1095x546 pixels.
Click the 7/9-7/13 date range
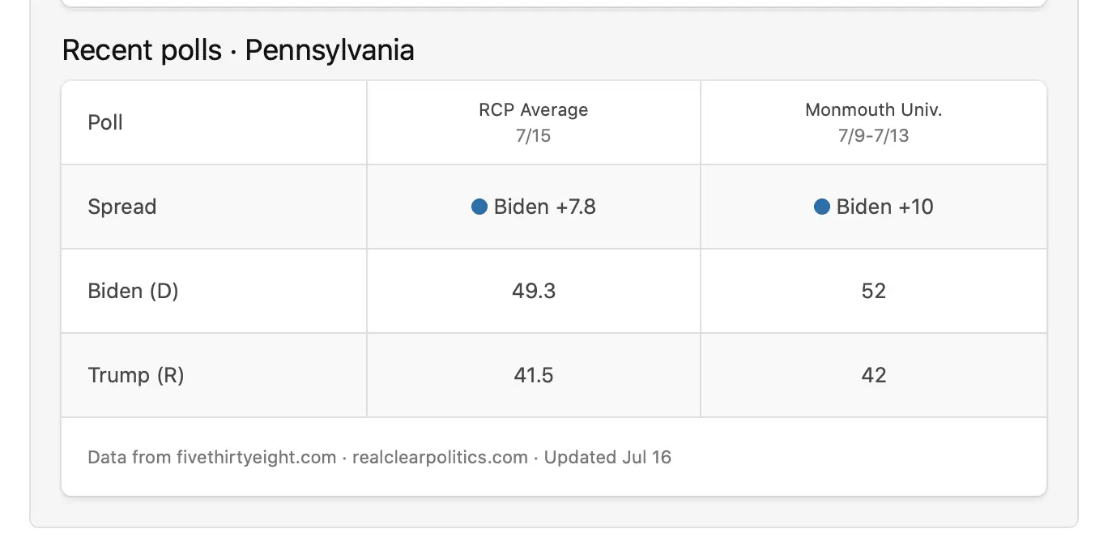[x=873, y=135]
